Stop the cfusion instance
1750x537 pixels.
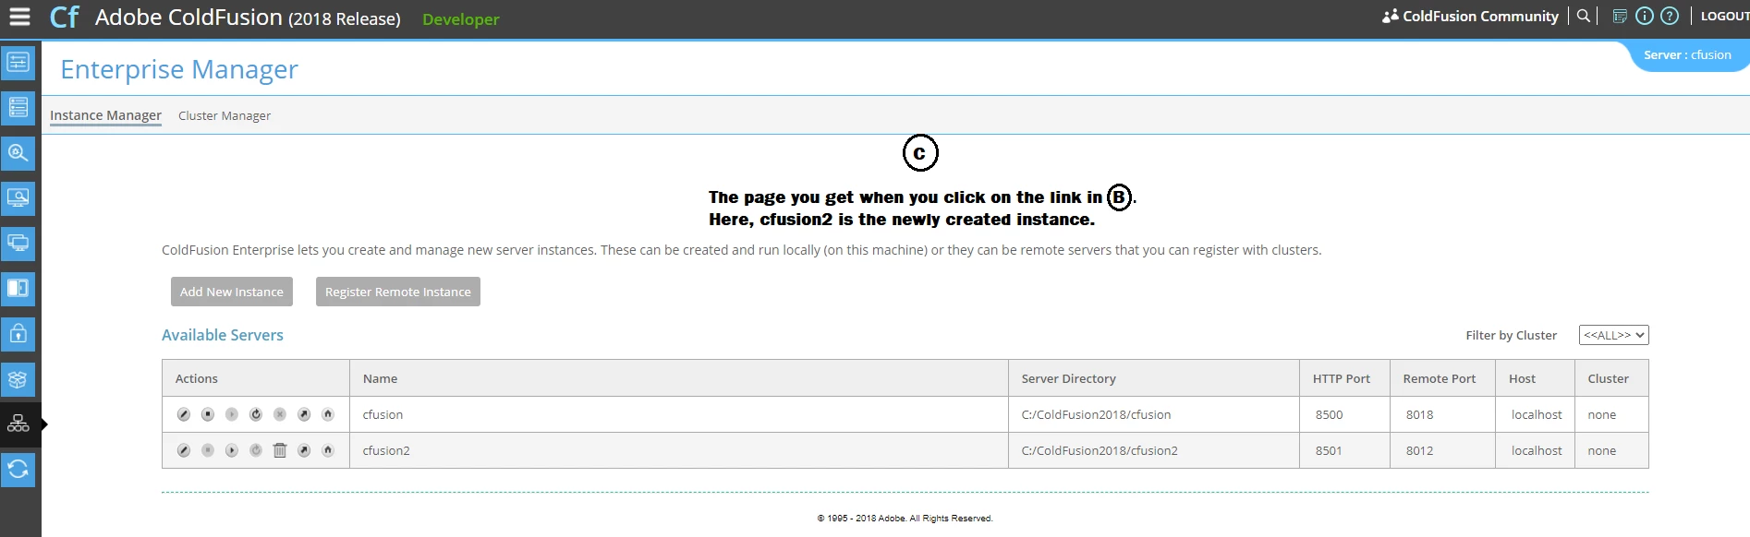(208, 414)
